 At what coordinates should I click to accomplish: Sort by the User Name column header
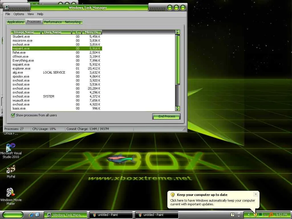56,32
